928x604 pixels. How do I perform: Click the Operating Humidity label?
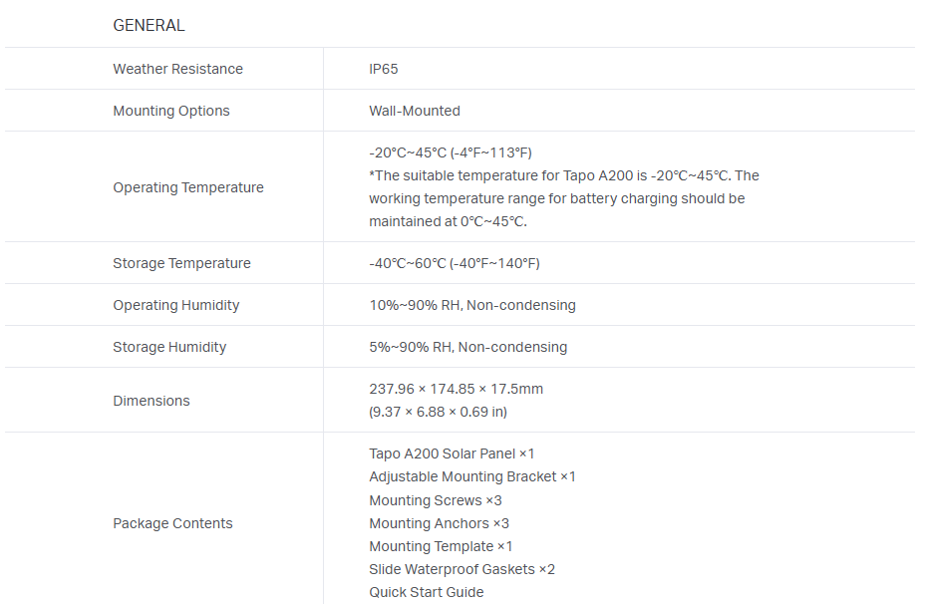click(176, 305)
